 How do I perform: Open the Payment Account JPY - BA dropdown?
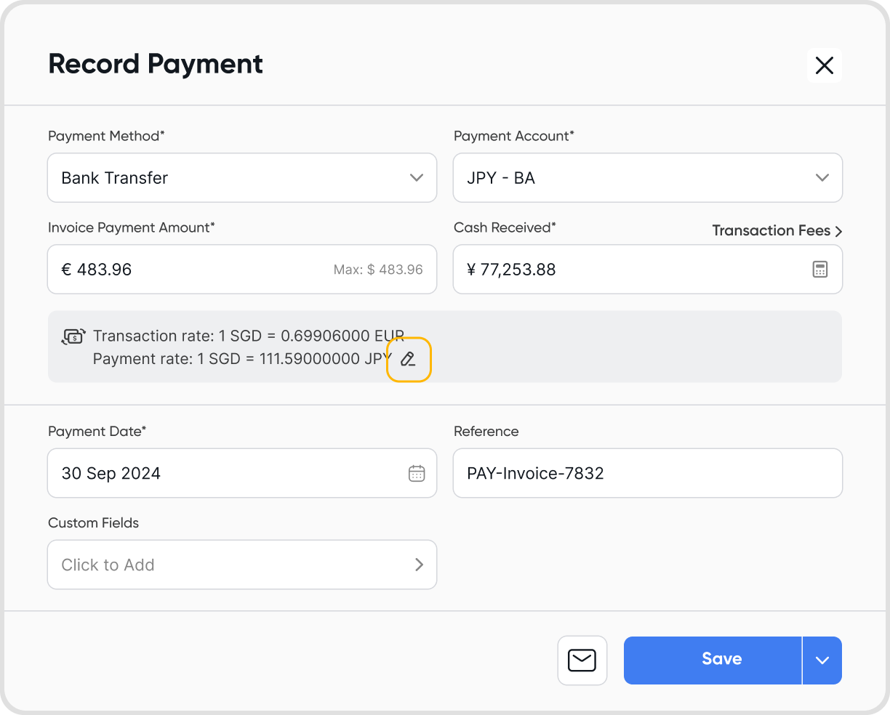[648, 178]
